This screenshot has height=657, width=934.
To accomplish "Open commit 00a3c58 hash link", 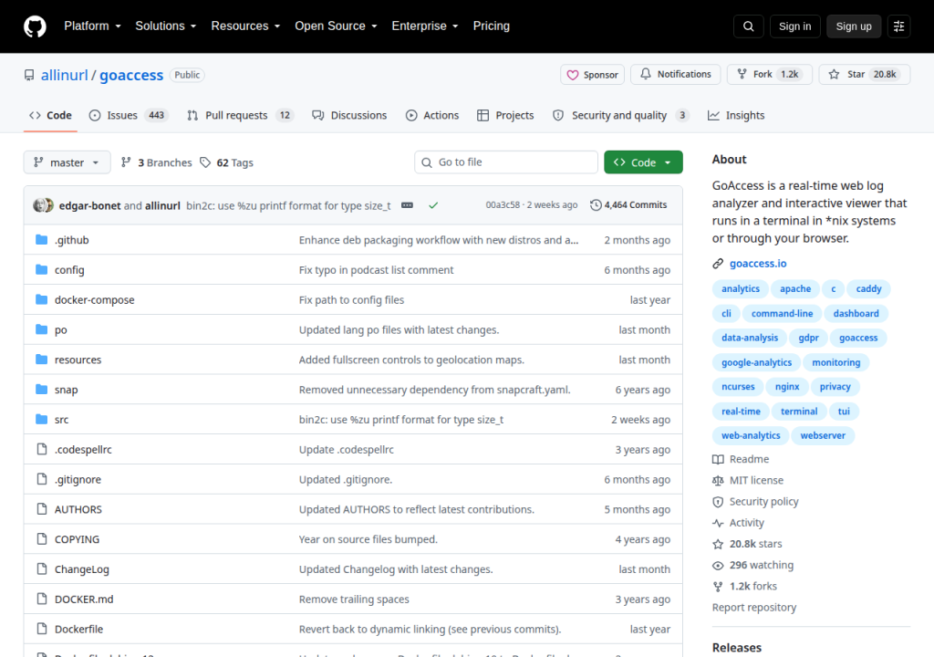I will (x=503, y=204).
